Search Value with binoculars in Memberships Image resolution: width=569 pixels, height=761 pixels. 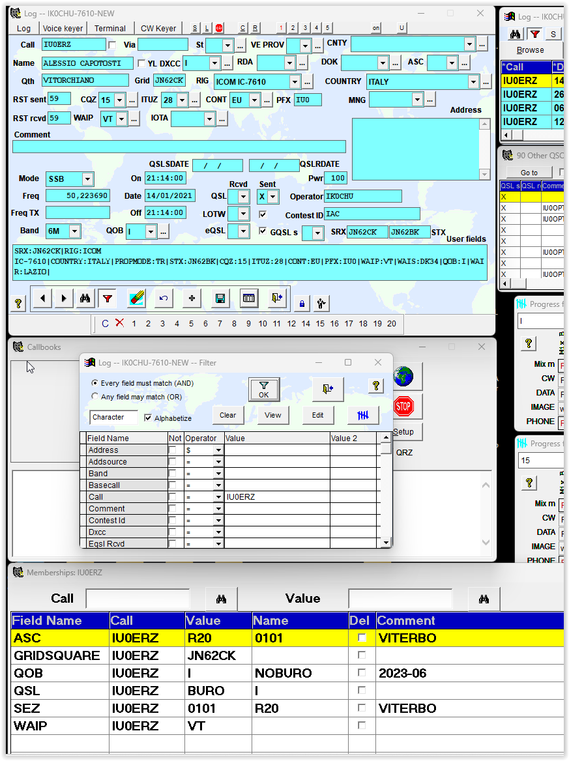[x=484, y=599]
